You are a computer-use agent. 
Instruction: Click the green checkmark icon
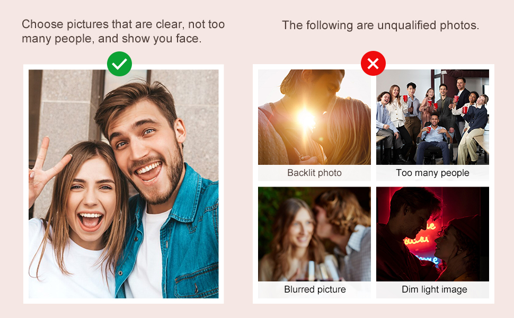point(119,64)
